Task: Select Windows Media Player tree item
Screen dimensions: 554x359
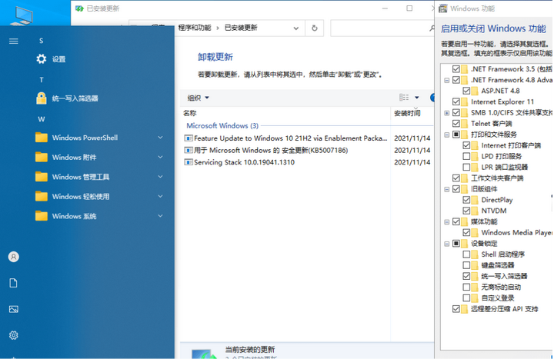Action: (517, 233)
